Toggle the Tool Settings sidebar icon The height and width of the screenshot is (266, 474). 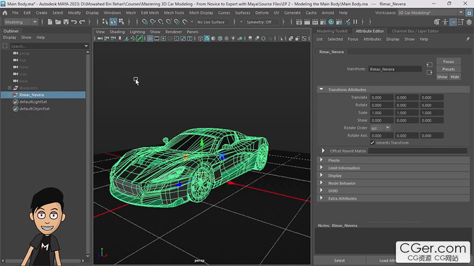click(x=461, y=22)
